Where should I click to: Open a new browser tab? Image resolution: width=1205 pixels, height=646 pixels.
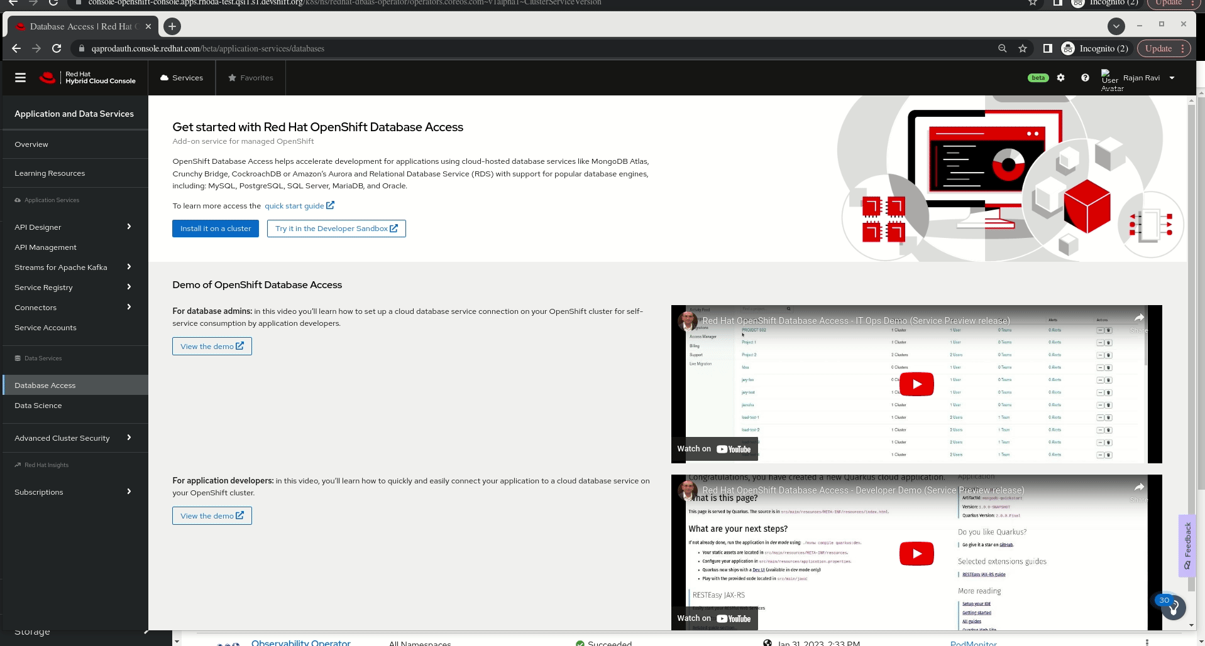coord(172,26)
